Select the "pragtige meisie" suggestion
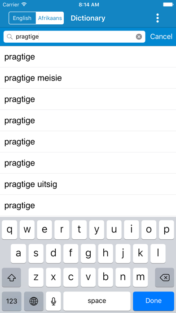The height and width of the screenshot is (313, 176). [x=88, y=78]
